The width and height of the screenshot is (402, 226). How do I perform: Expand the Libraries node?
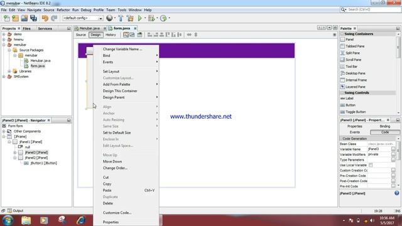pos(9,71)
